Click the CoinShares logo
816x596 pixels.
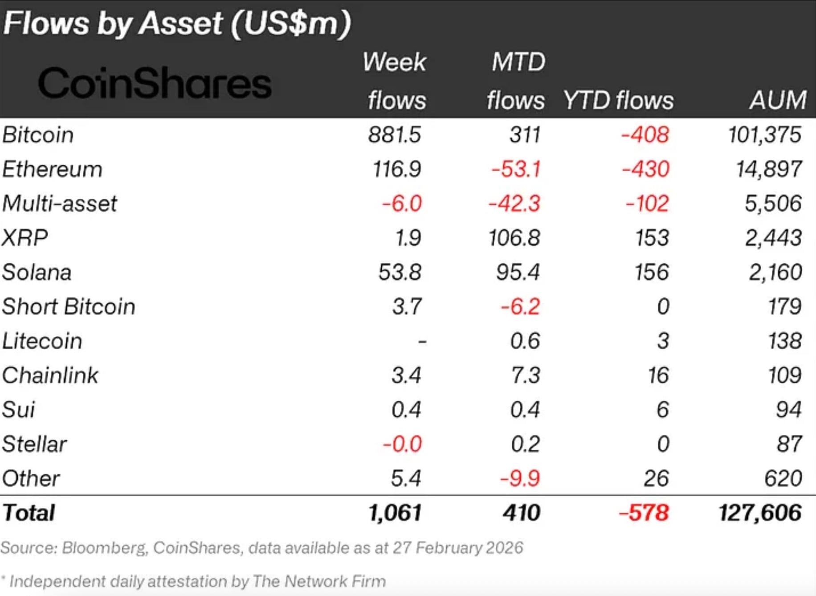point(155,83)
